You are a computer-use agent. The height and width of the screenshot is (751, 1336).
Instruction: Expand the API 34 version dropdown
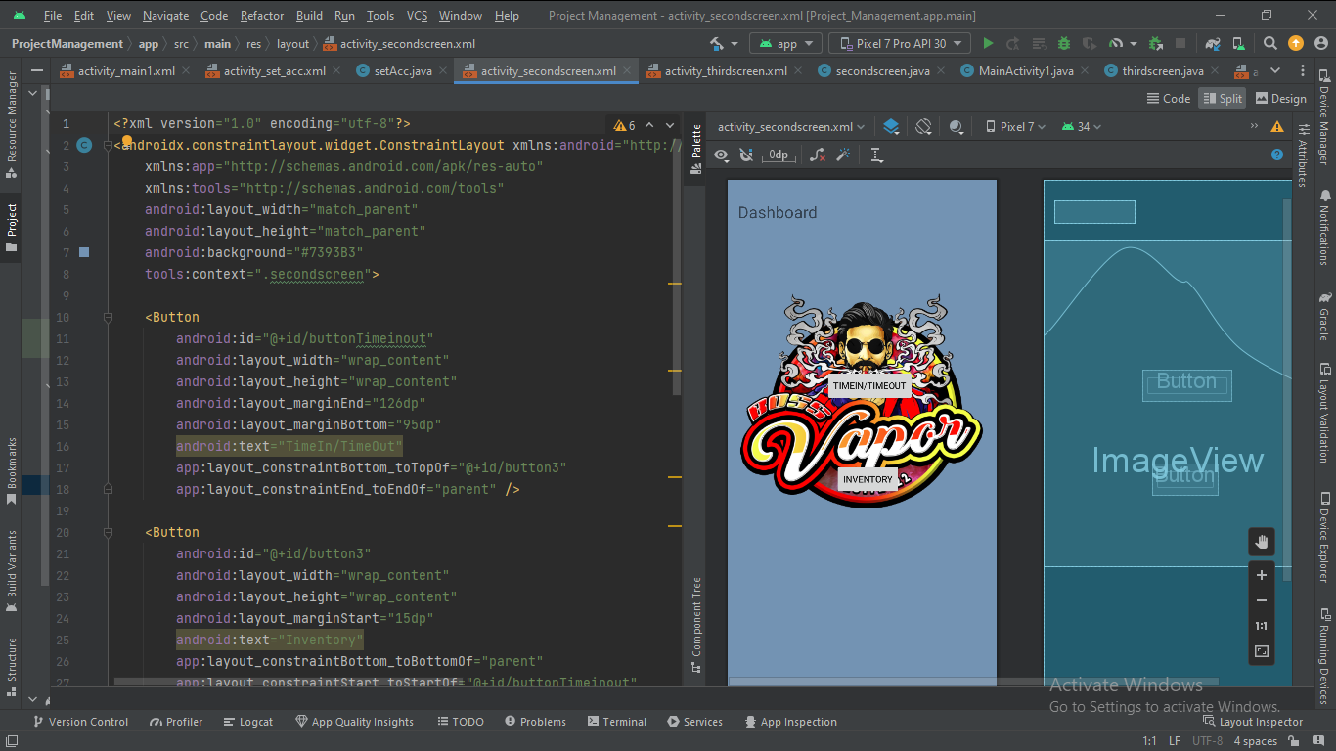1082,127
